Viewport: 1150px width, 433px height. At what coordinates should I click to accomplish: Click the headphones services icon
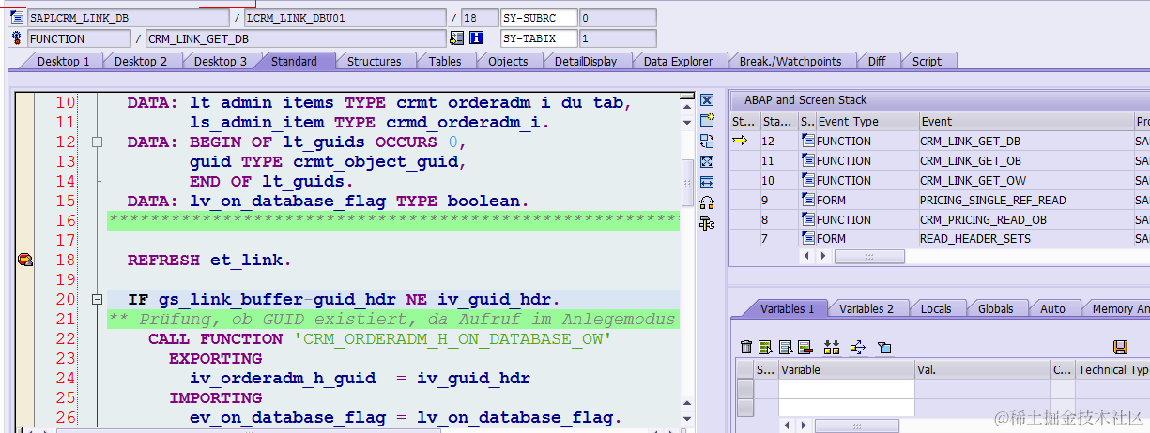tap(708, 202)
